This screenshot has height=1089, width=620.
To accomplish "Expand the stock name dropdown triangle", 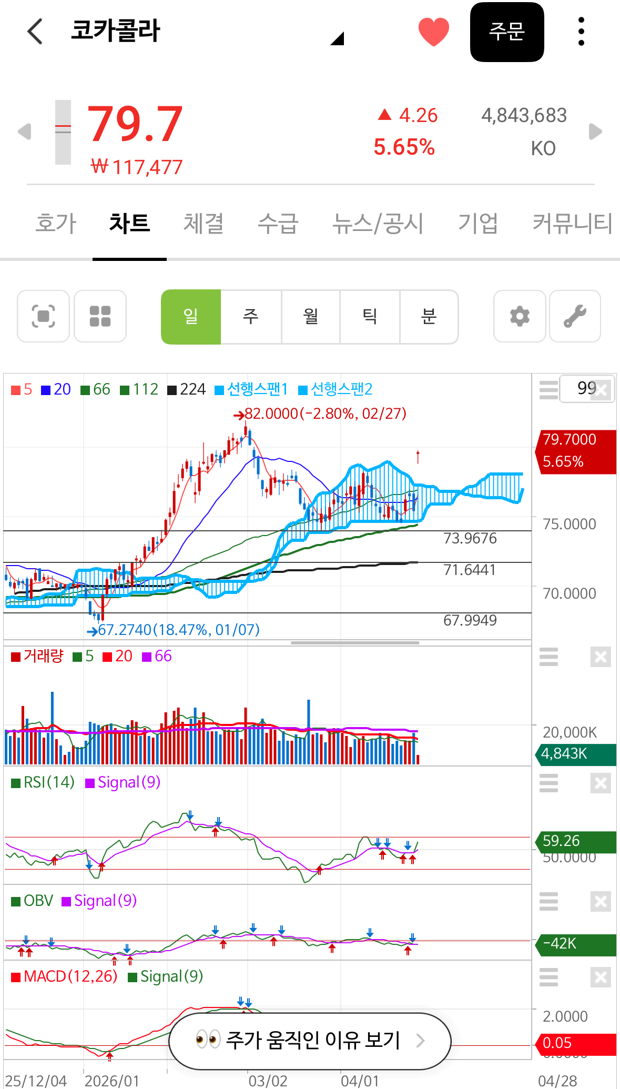I will tap(337, 38).
